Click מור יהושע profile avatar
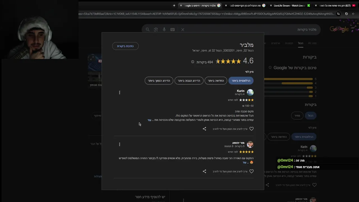The height and width of the screenshot is (202, 359). click(250, 144)
